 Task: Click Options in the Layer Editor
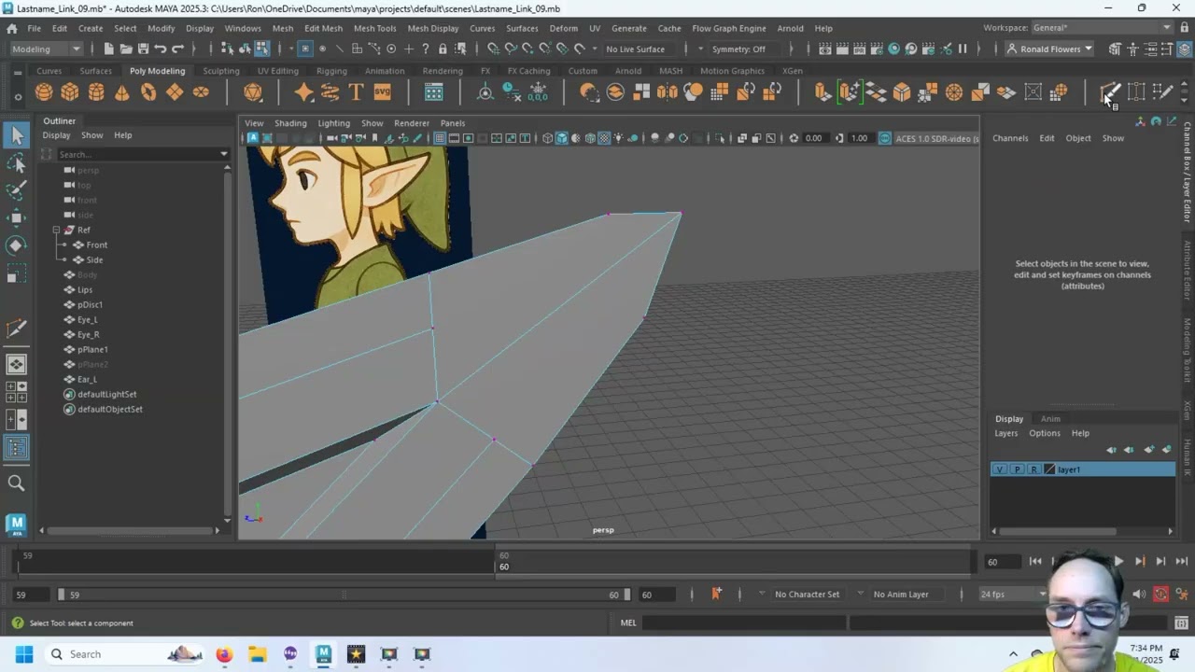tap(1045, 433)
